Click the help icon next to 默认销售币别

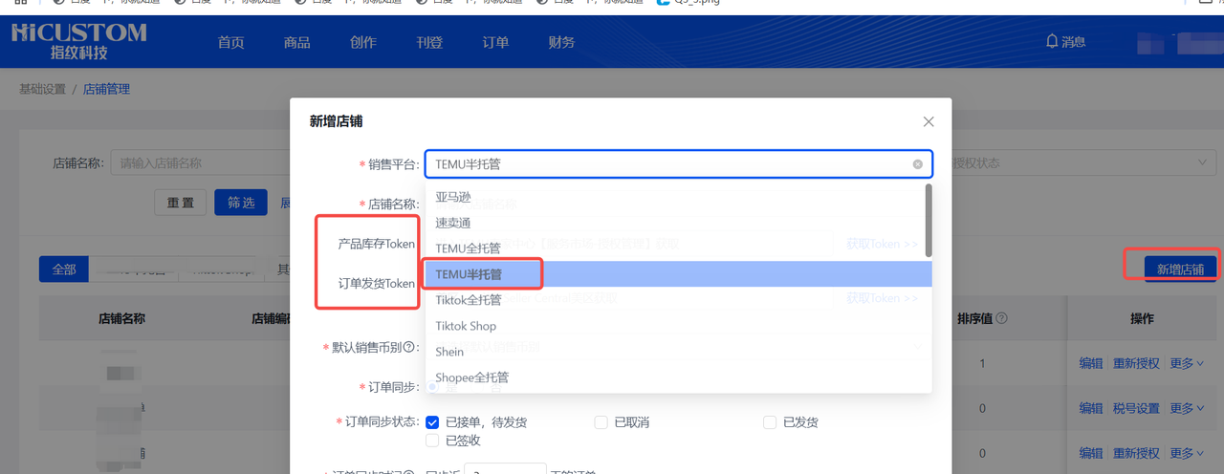coord(408,348)
